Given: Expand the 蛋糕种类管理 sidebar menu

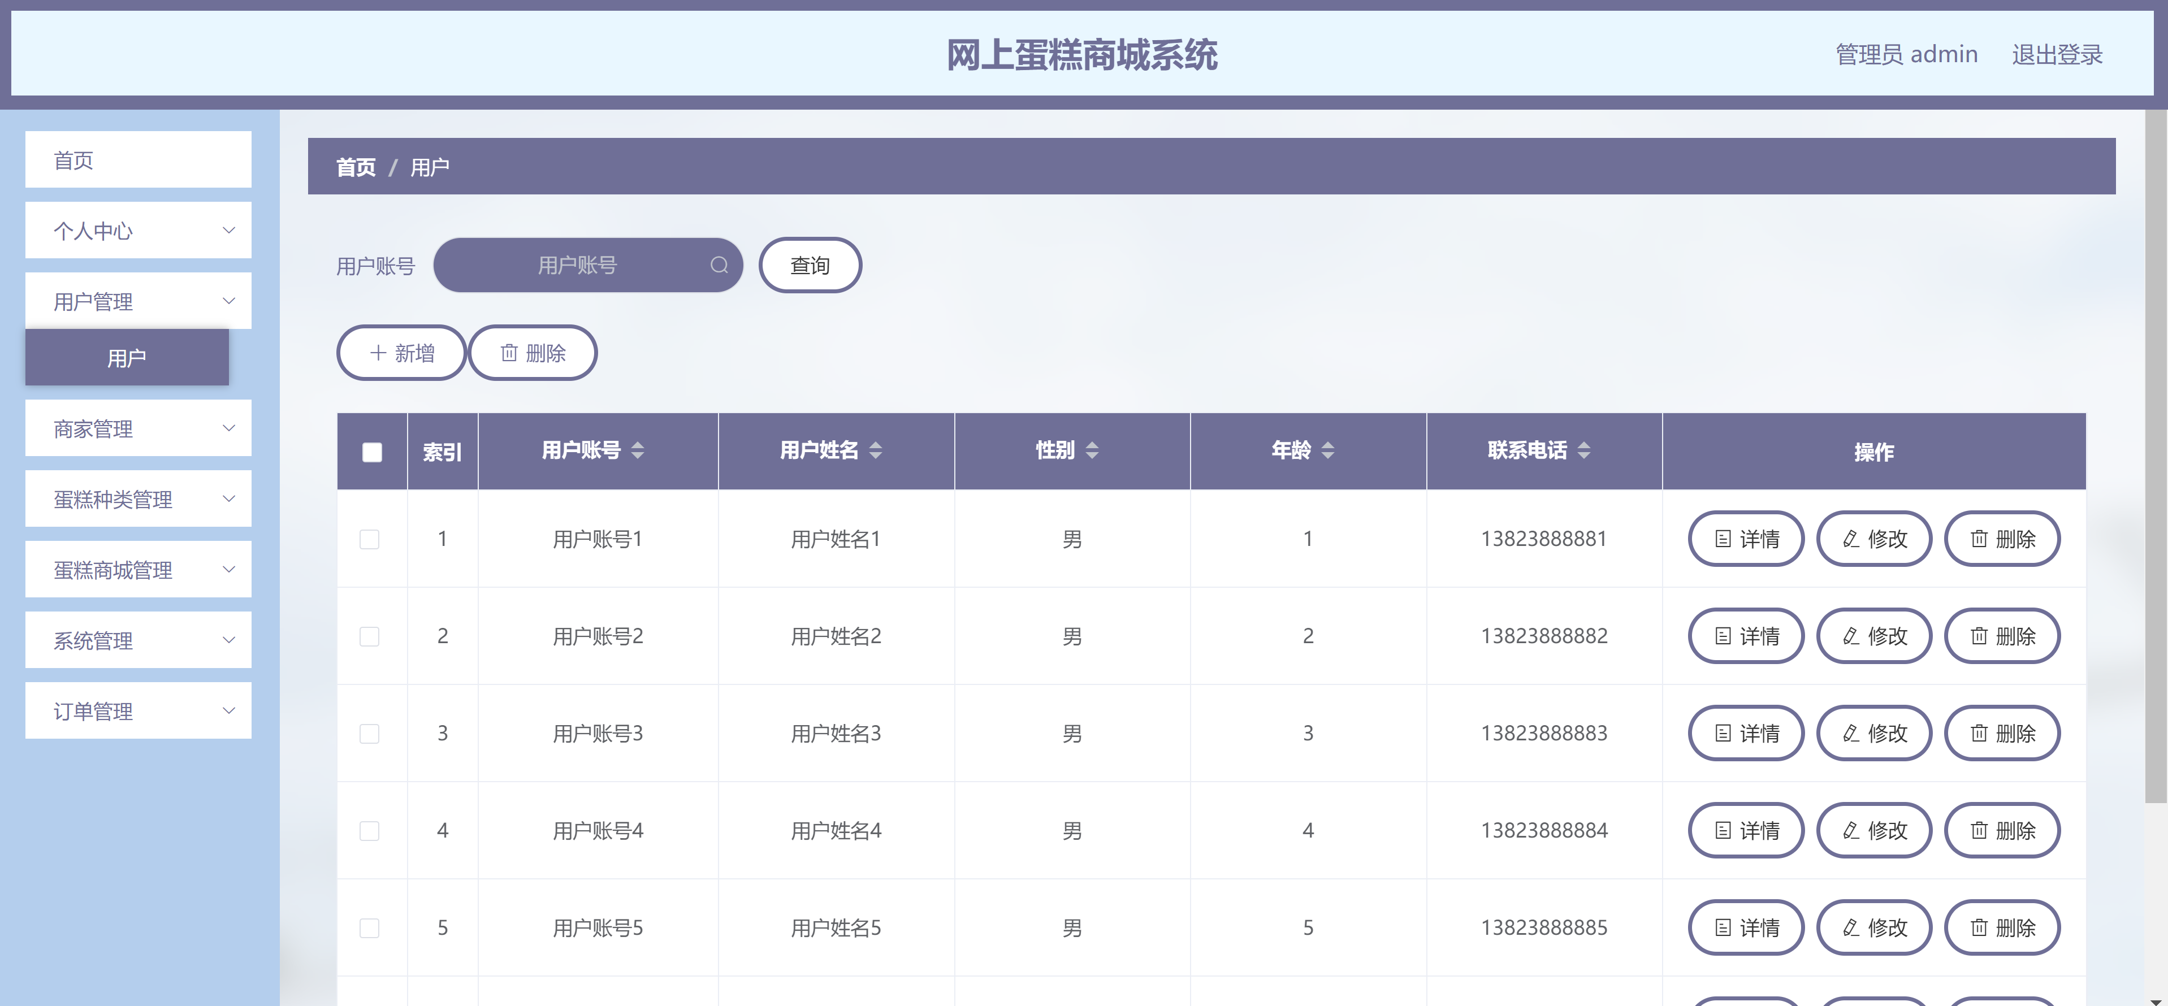Looking at the screenshot, I should pyautogui.click(x=138, y=499).
